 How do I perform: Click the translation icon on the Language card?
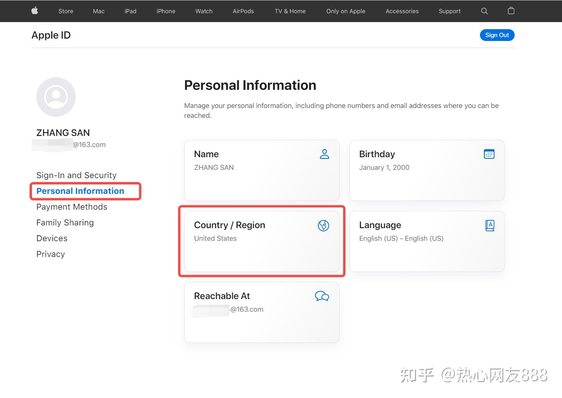click(489, 225)
